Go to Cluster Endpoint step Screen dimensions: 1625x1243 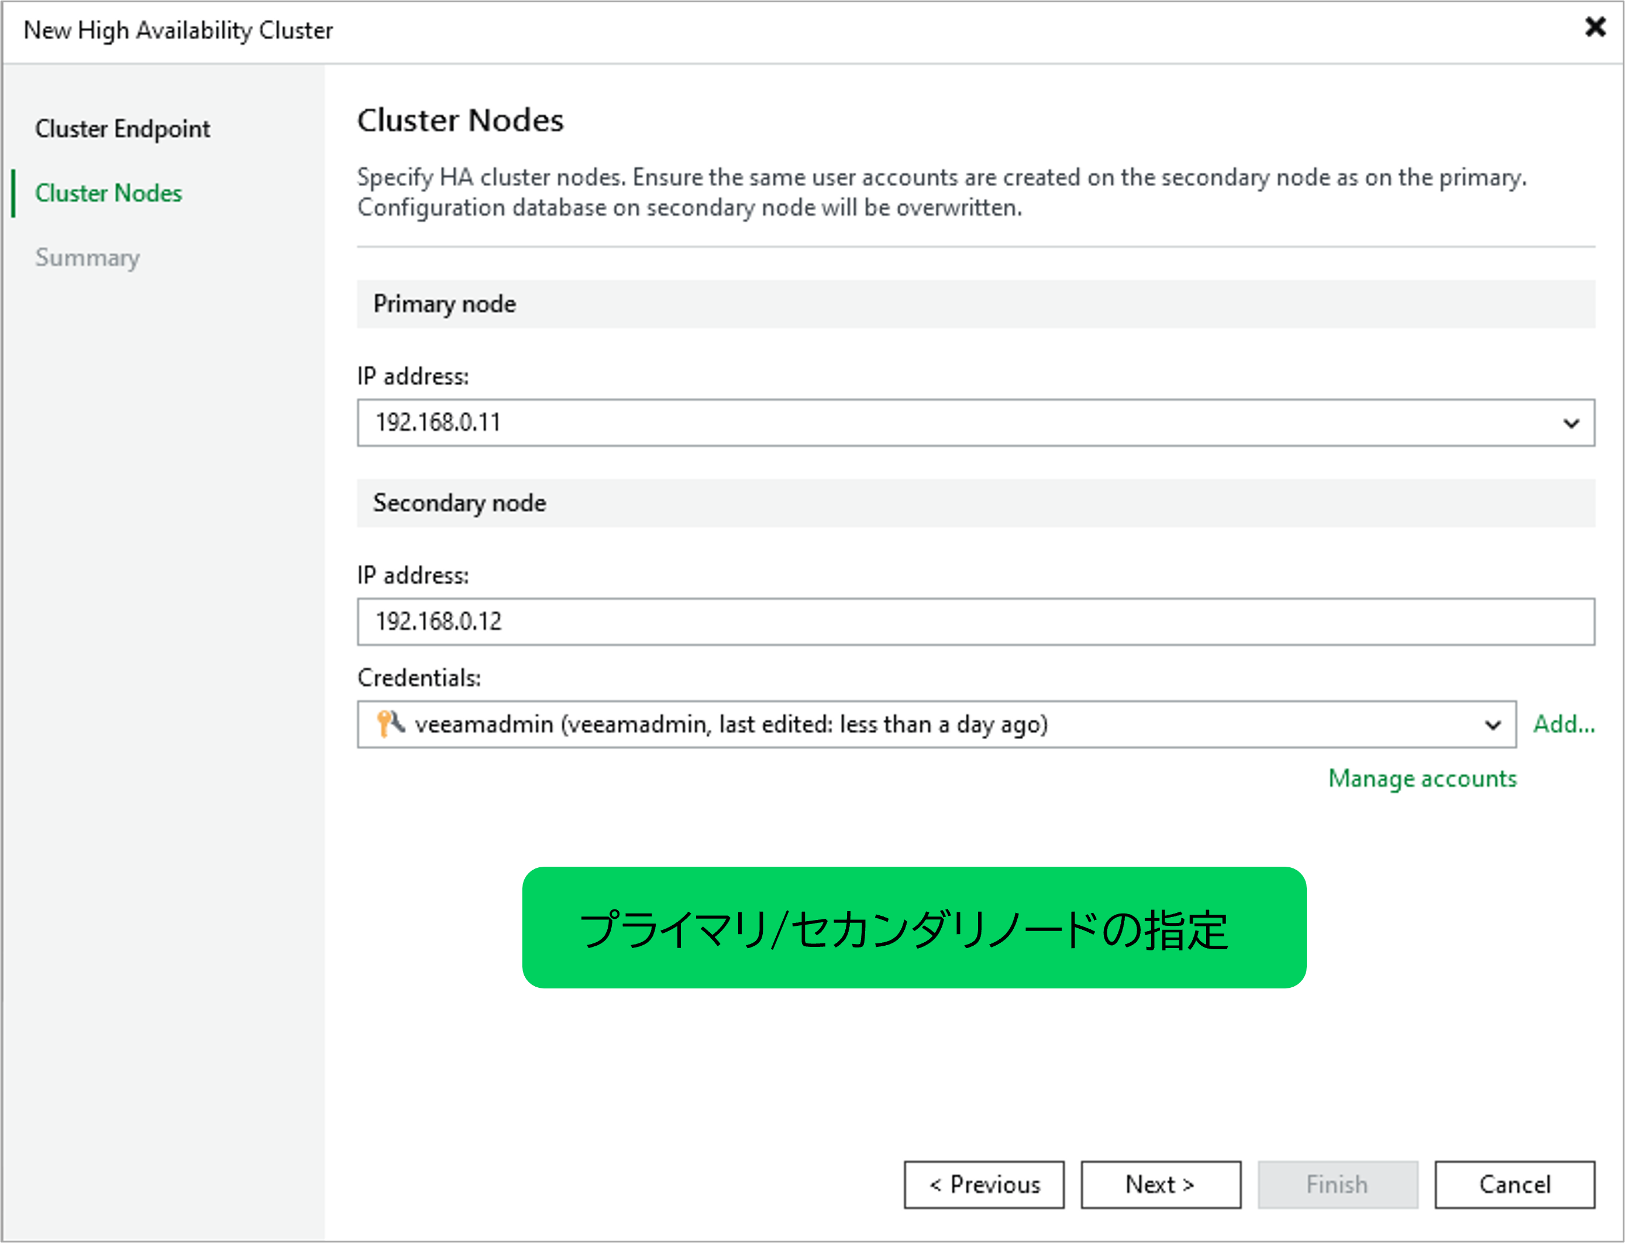click(122, 129)
